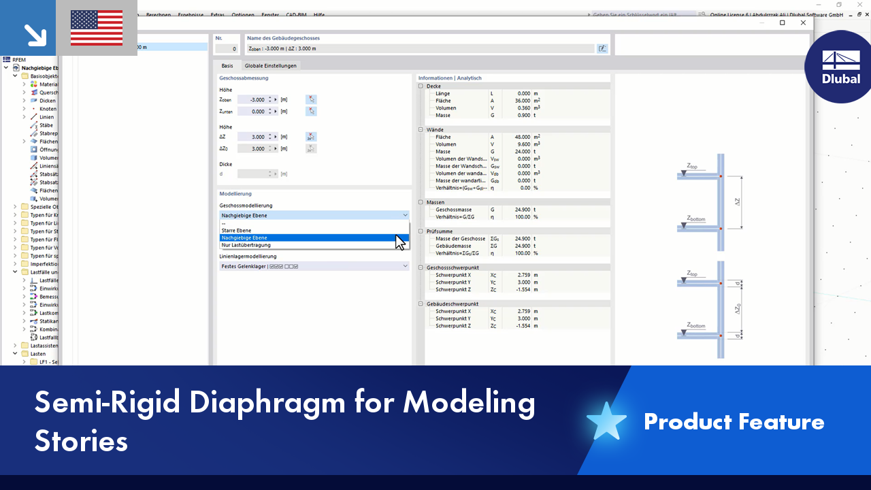Click the US flag icon

96,28
